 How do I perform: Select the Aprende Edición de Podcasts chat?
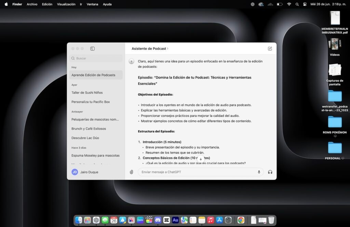(x=96, y=75)
